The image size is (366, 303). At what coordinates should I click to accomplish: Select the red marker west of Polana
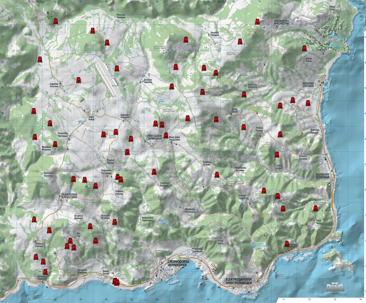[x=243, y=127]
